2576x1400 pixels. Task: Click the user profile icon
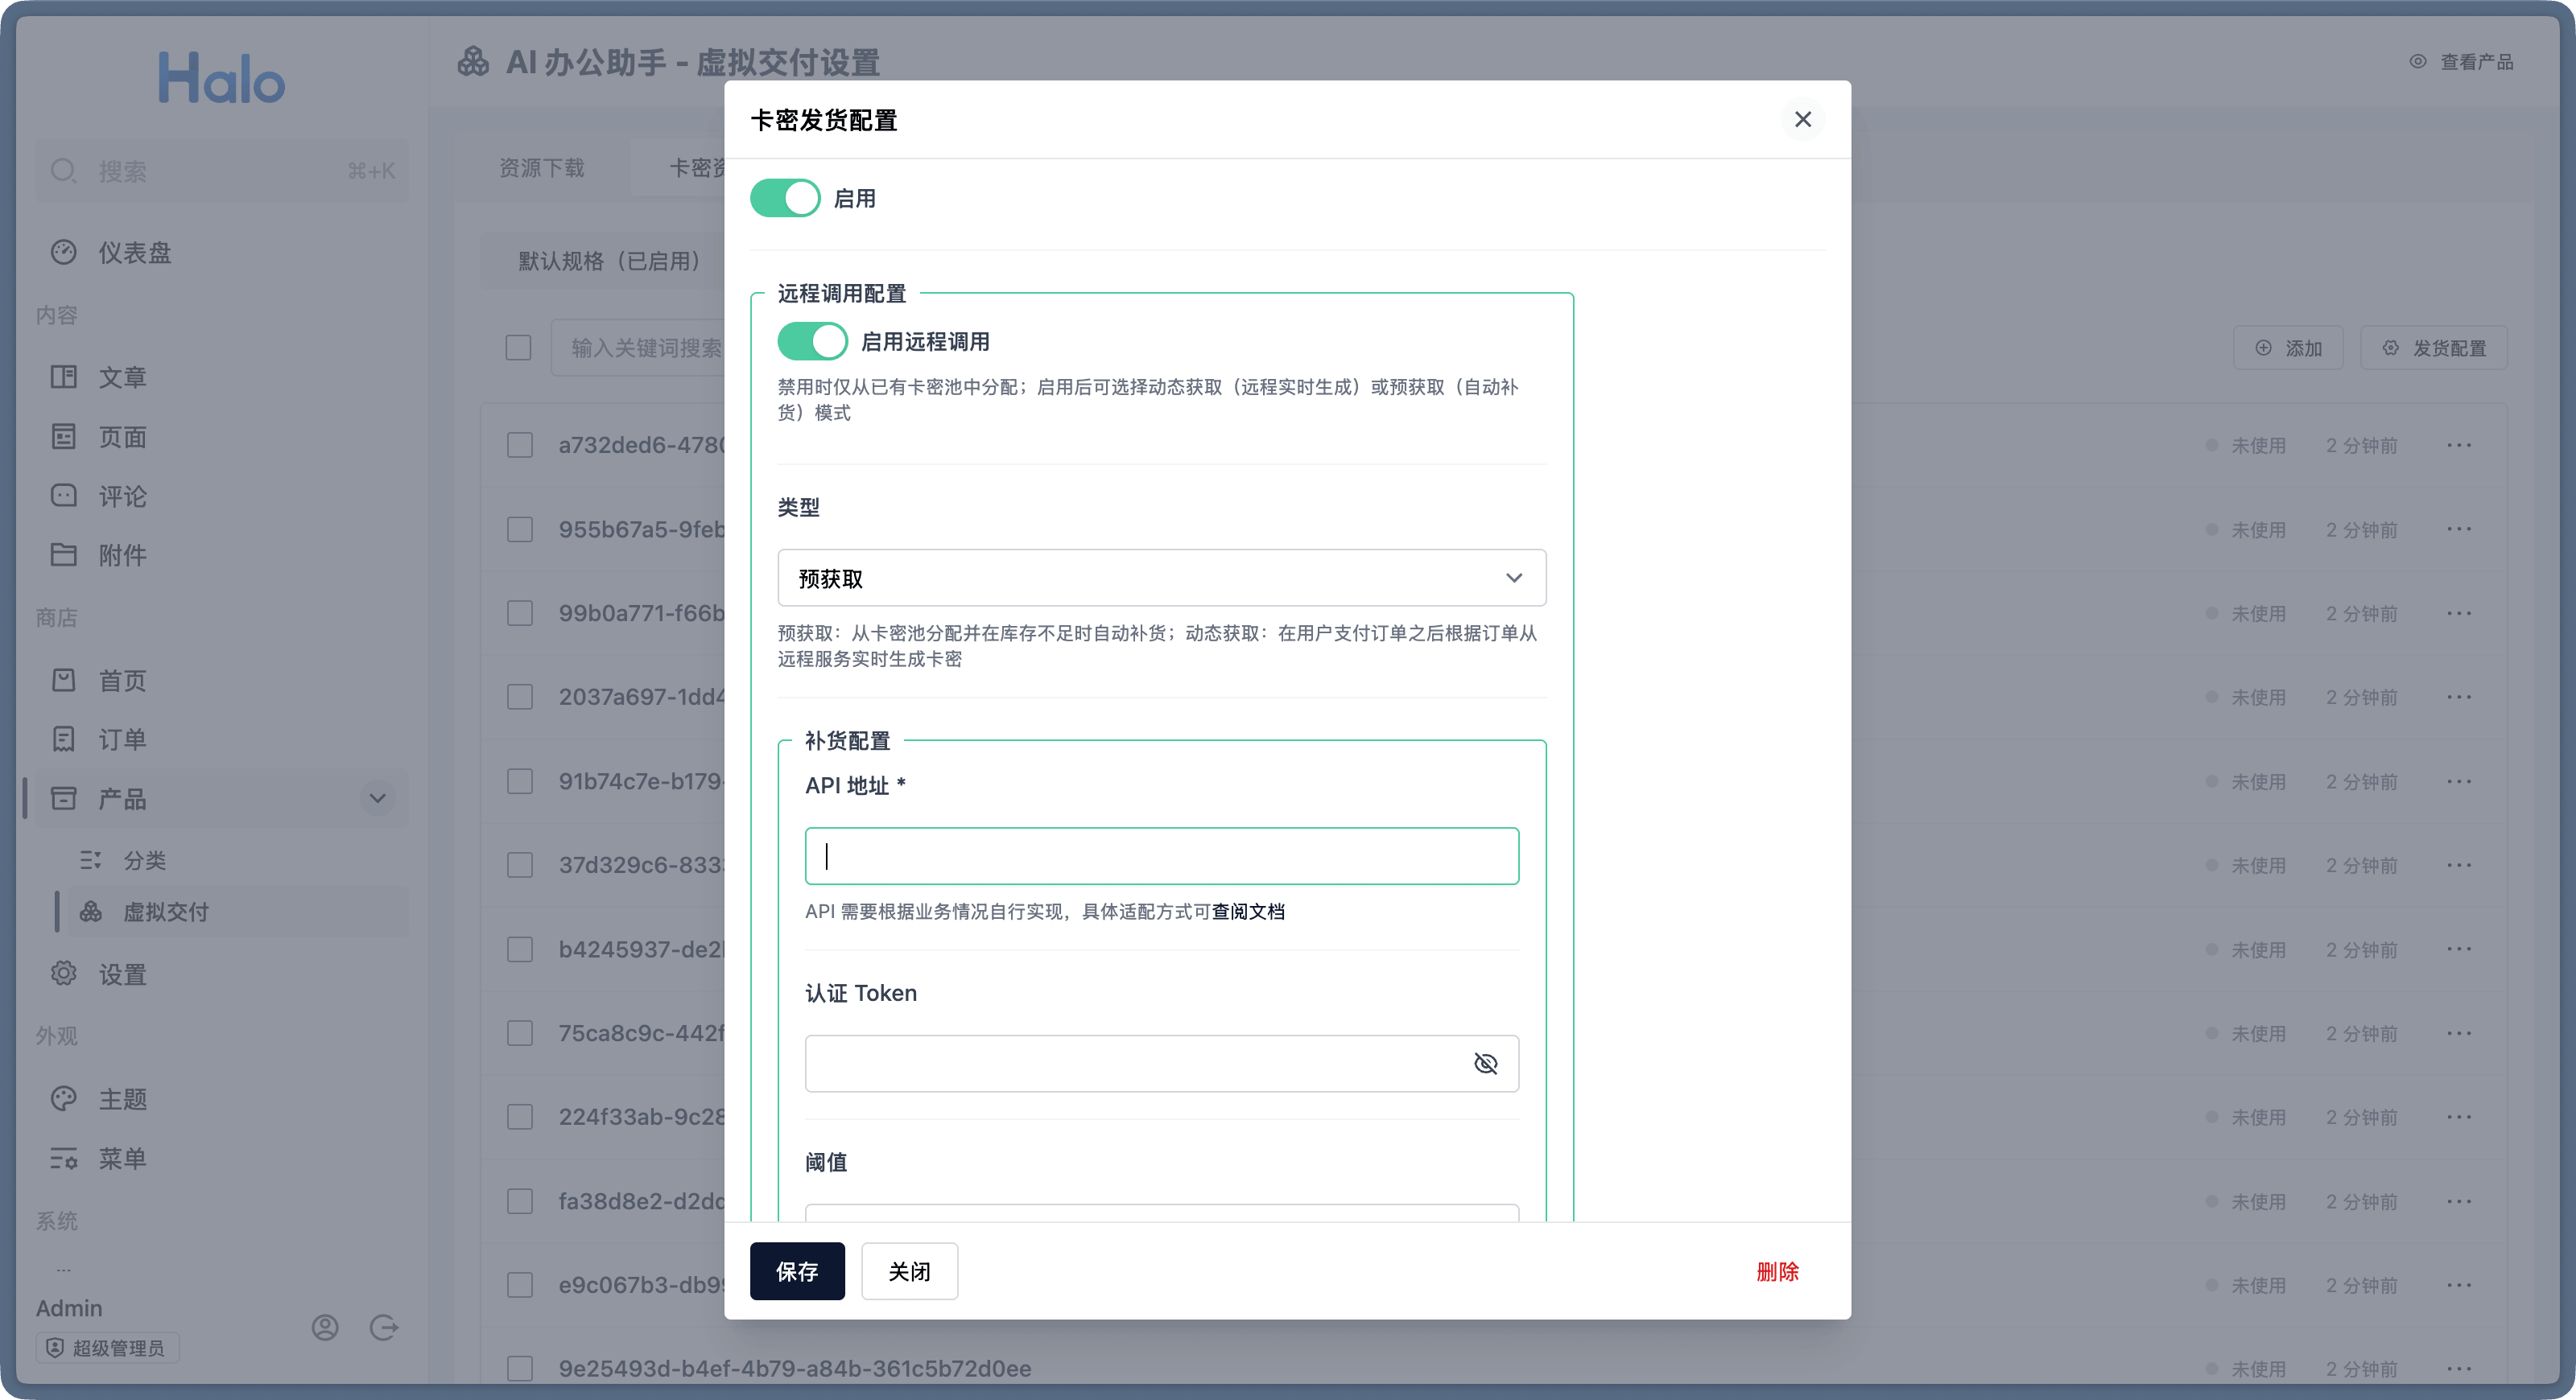tap(325, 1327)
